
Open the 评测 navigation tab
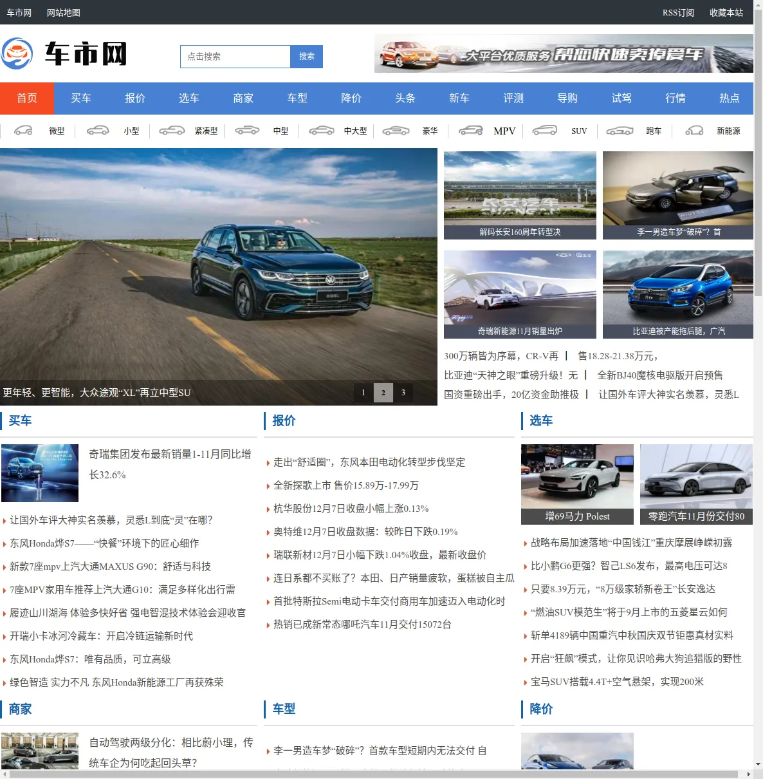(x=513, y=99)
